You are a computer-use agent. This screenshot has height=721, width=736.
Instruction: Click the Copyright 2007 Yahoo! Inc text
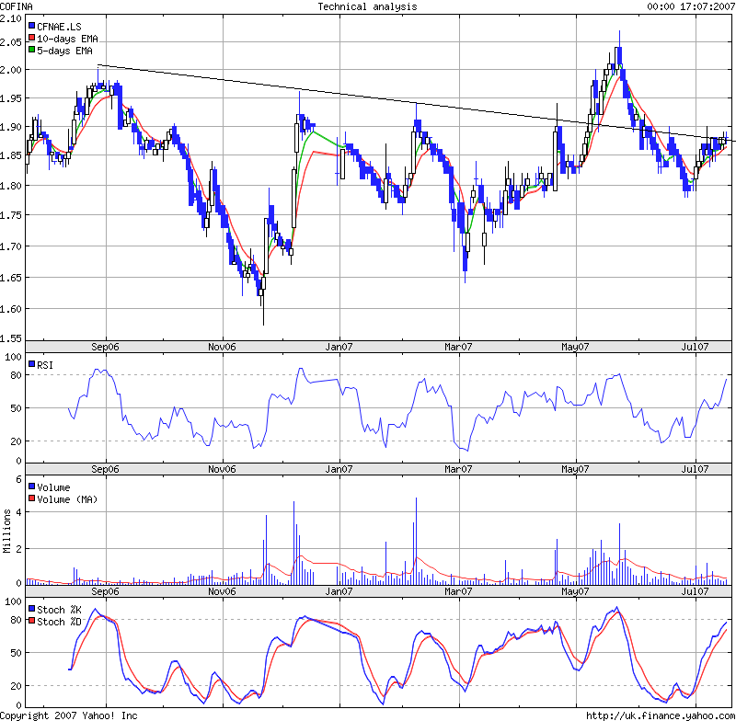pos(69,715)
